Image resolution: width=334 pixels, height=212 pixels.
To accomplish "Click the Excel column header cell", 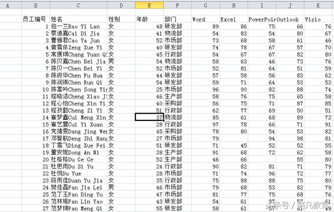I will [x=234, y=19].
